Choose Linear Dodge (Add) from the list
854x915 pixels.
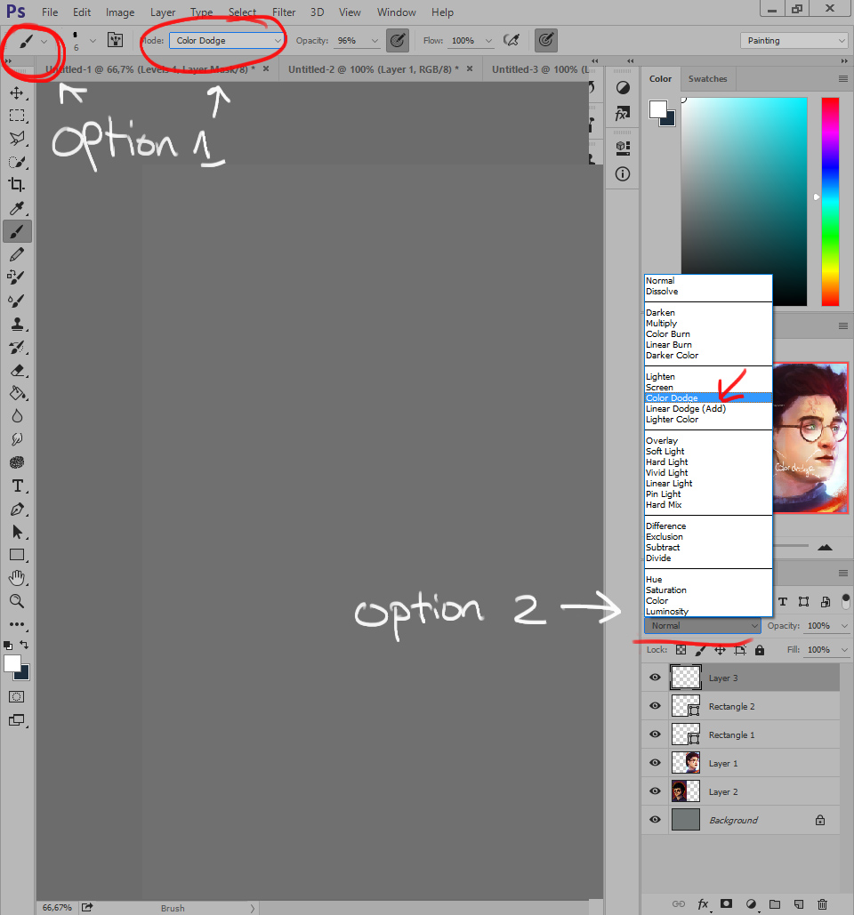click(x=686, y=409)
